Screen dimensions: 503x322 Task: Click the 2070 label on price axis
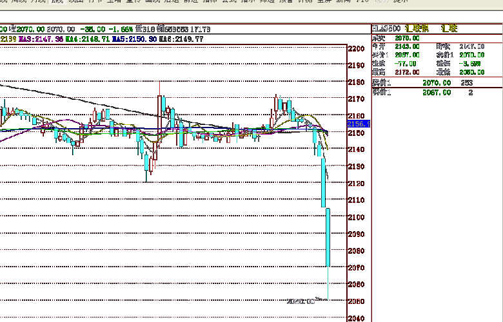pyautogui.click(x=357, y=267)
